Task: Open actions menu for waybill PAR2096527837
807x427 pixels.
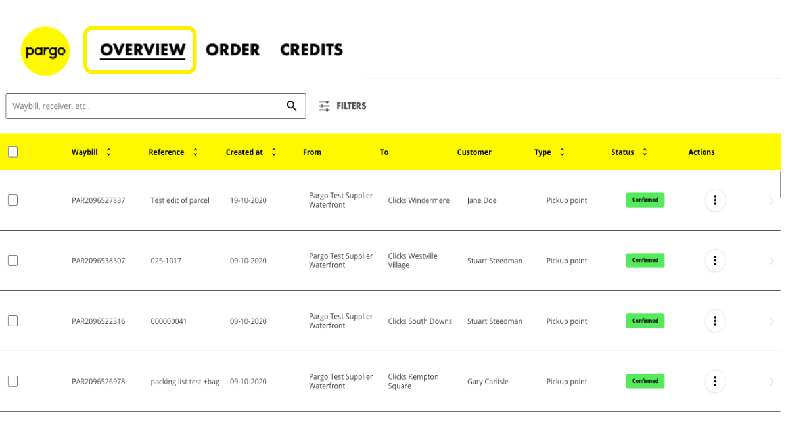Action: (x=715, y=200)
